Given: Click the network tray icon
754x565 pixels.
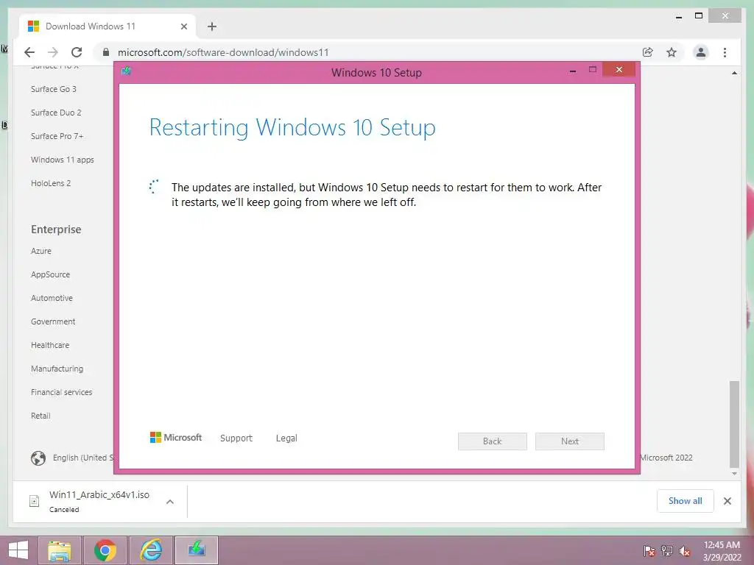Looking at the screenshot, I should [667, 550].
